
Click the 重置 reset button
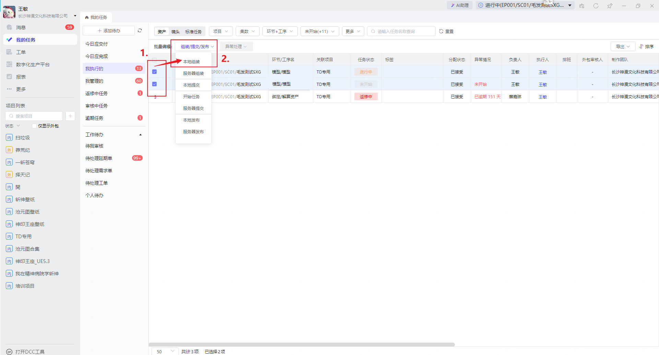coord(446,31)
